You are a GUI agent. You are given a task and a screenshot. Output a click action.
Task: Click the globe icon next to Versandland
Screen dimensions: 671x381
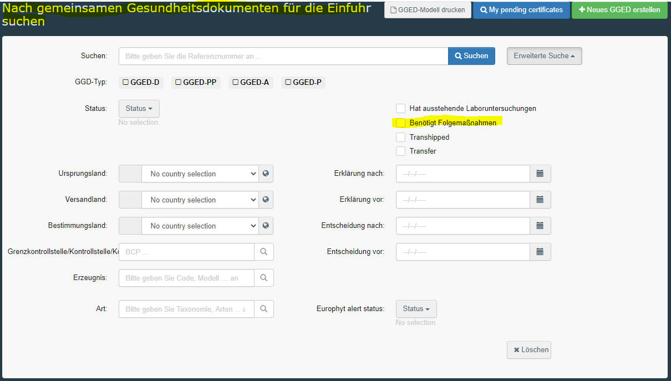point(266,200)
